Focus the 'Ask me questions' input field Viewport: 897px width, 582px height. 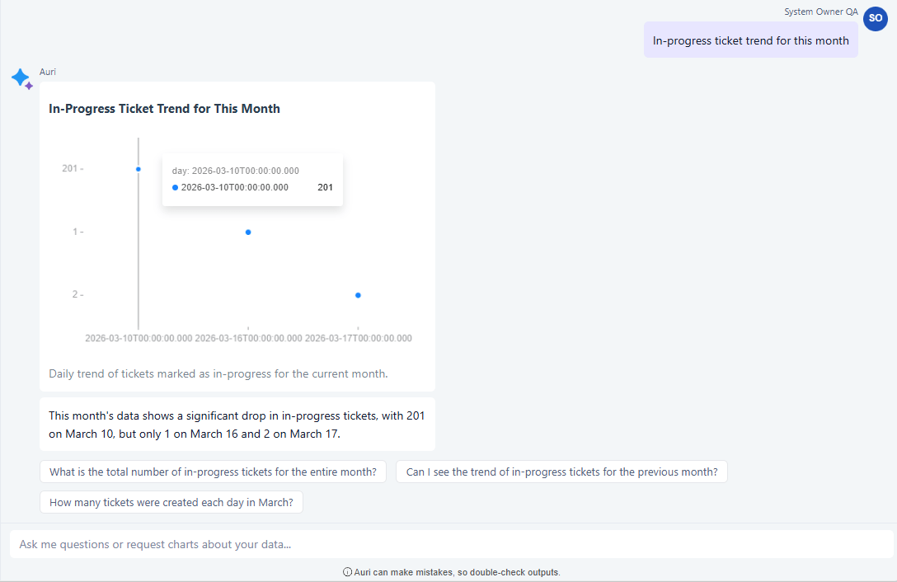[450, 544]
